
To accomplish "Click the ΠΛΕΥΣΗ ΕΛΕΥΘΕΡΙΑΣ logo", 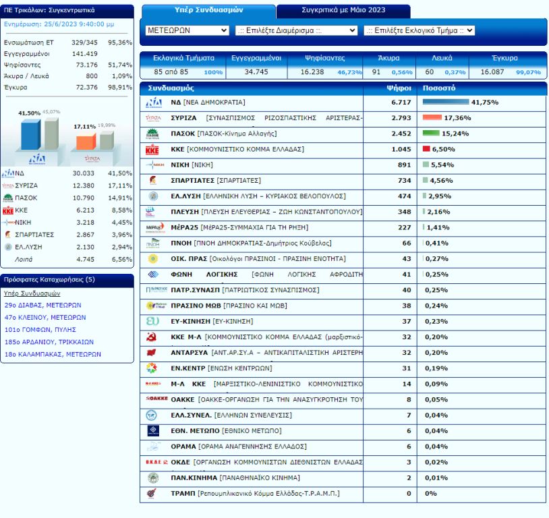I will click(150, 212).
